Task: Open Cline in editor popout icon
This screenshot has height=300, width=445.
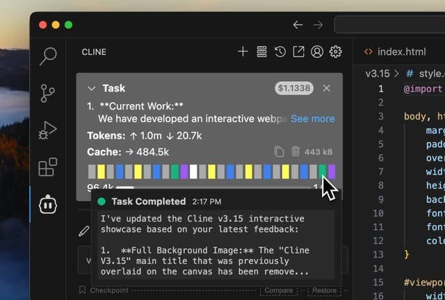Action: click(x=298, y=51)
